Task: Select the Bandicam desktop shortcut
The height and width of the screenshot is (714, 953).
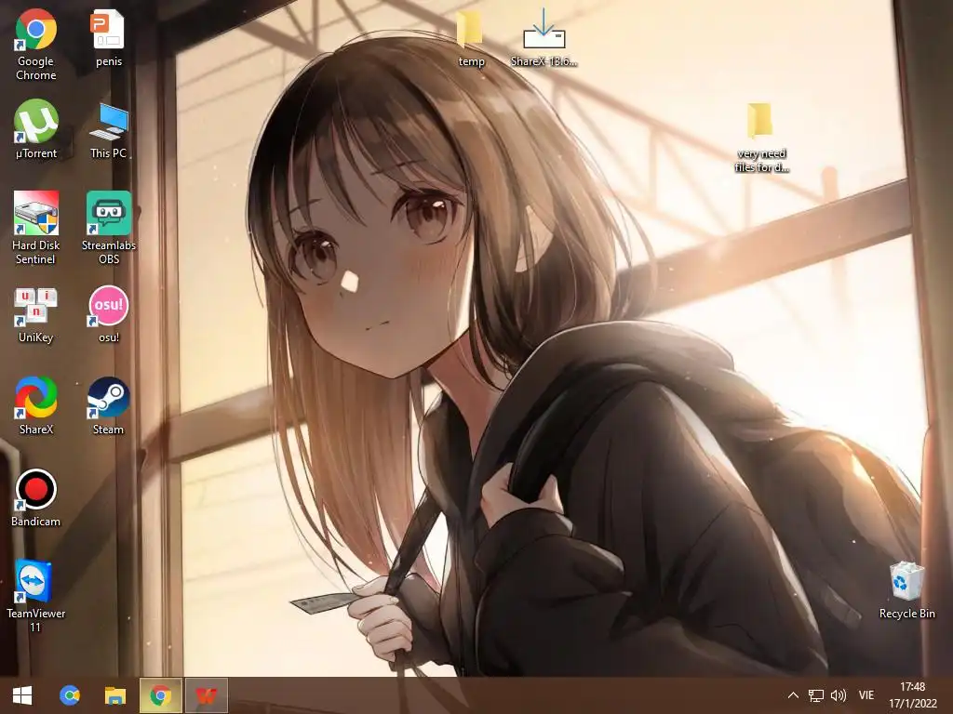Action: click(36, 498)
